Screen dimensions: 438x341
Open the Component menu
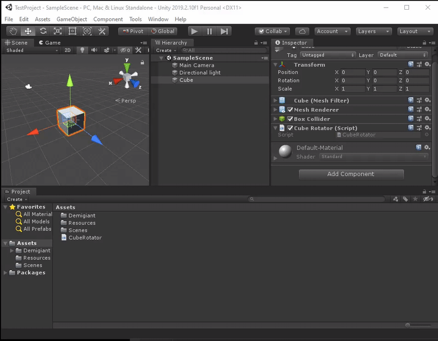tap(108, 19)
